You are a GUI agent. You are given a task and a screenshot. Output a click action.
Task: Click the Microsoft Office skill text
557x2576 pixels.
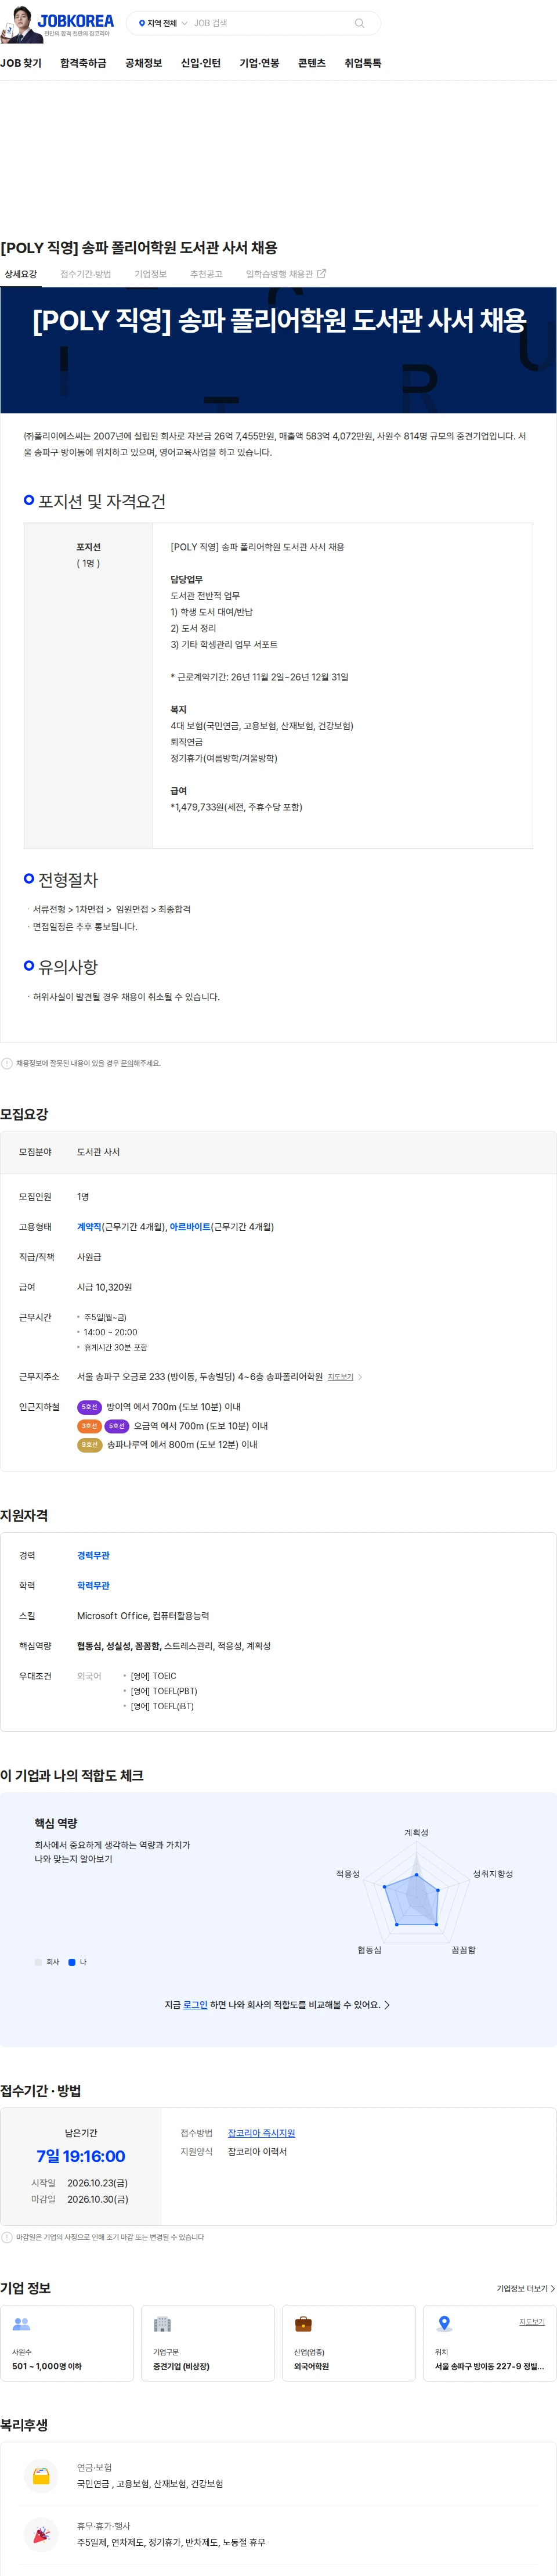point(112,1616)
